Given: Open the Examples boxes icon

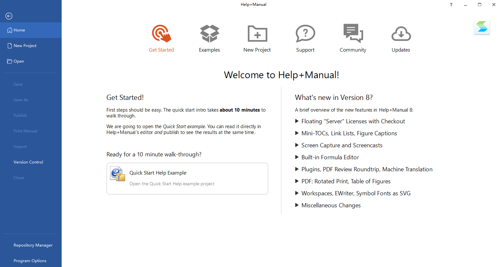Looking at the screenshot, I should click(209, 33).
